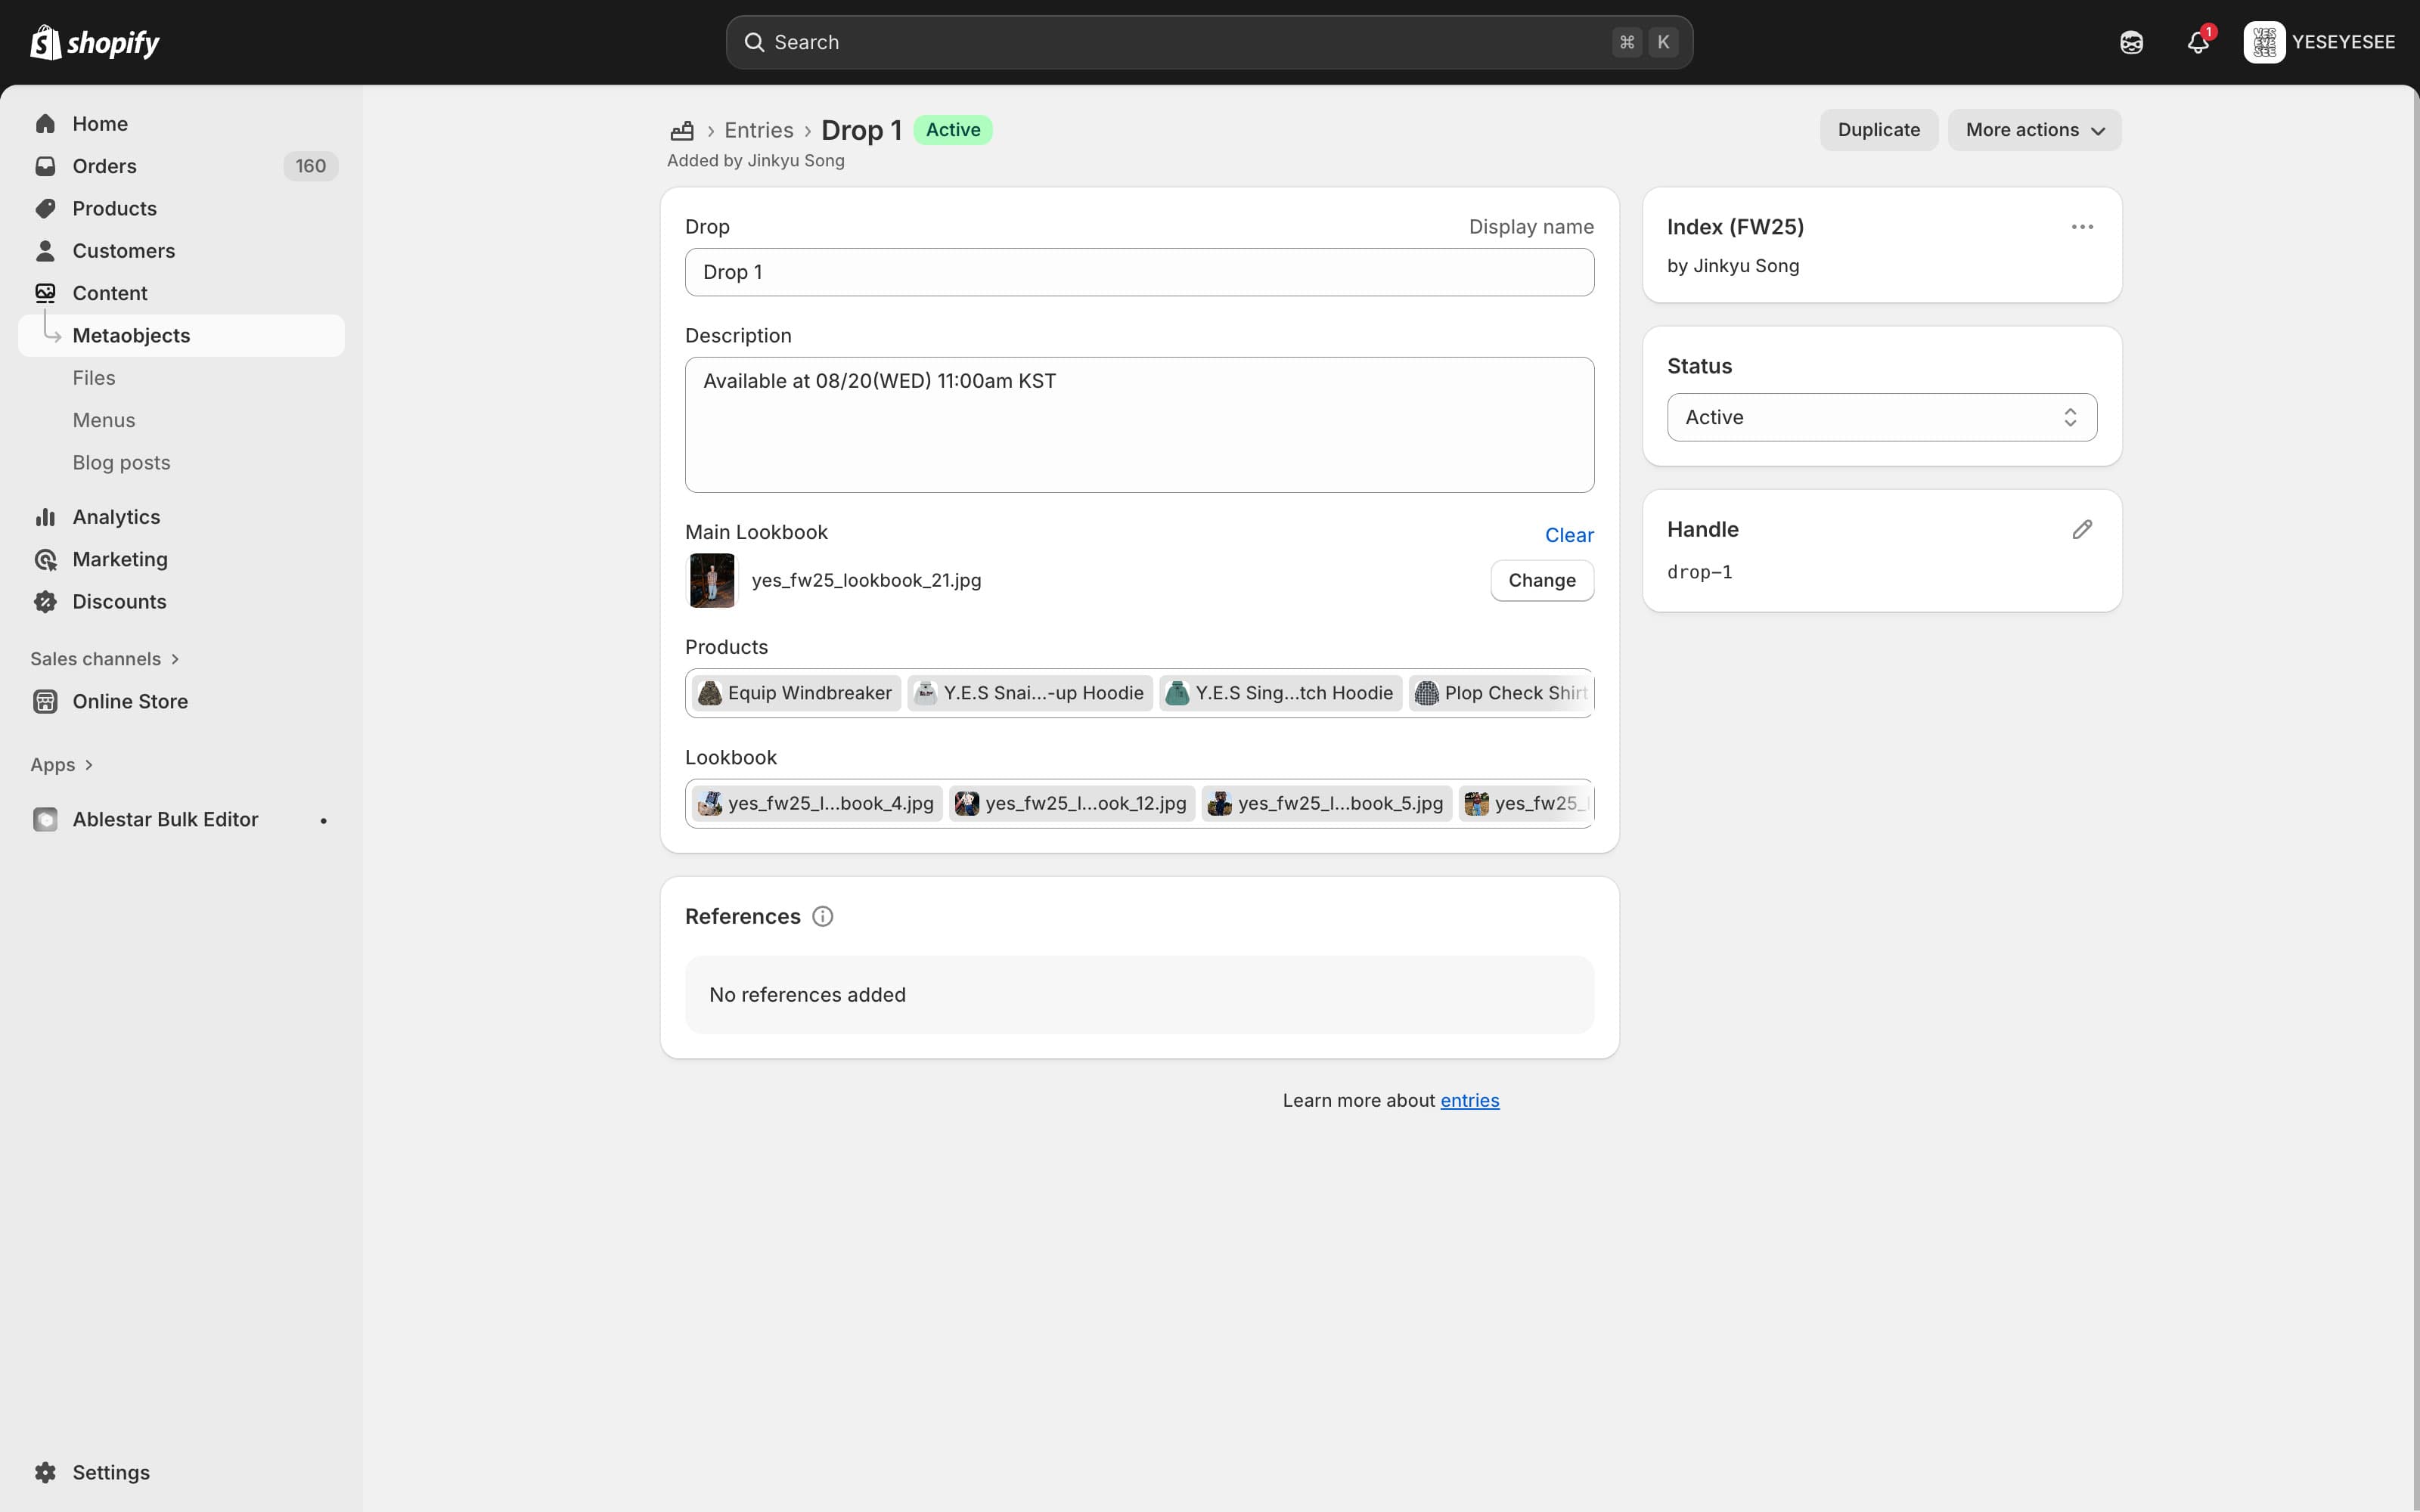Expand the Apps section
The width and height of the screenshot is (2420, 1512).
pyautogui.click(x=61, y=764)
